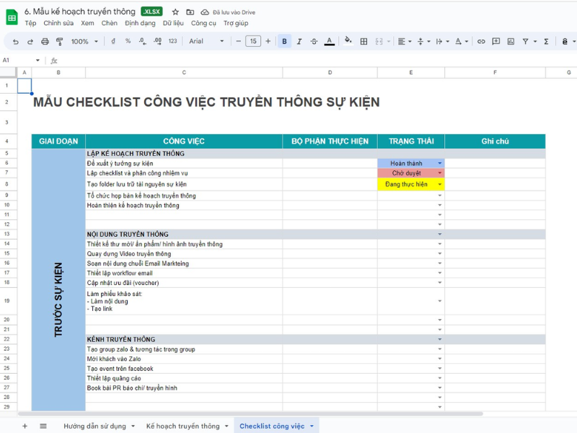Star this document as favorite

175,12
